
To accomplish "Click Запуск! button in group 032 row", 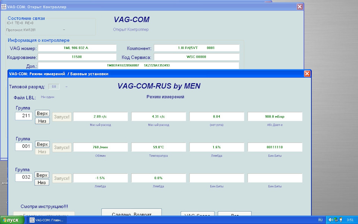I will 62,178.
